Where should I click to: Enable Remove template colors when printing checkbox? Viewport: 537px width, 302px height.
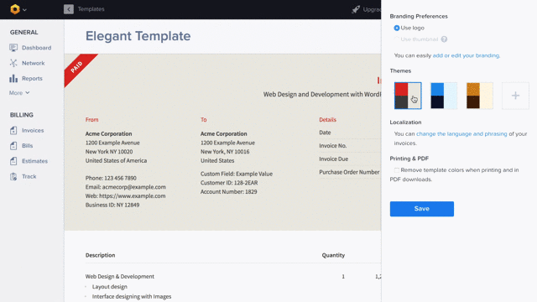click(x=397, y=170)
